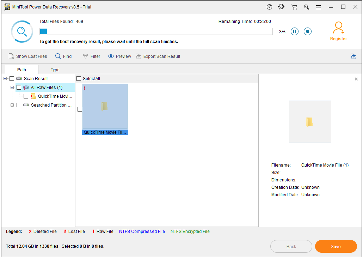Viewport: 363px width, 258px height.
Task: Click NTFS Encrypted File legend text
Action: pos(190,231)
